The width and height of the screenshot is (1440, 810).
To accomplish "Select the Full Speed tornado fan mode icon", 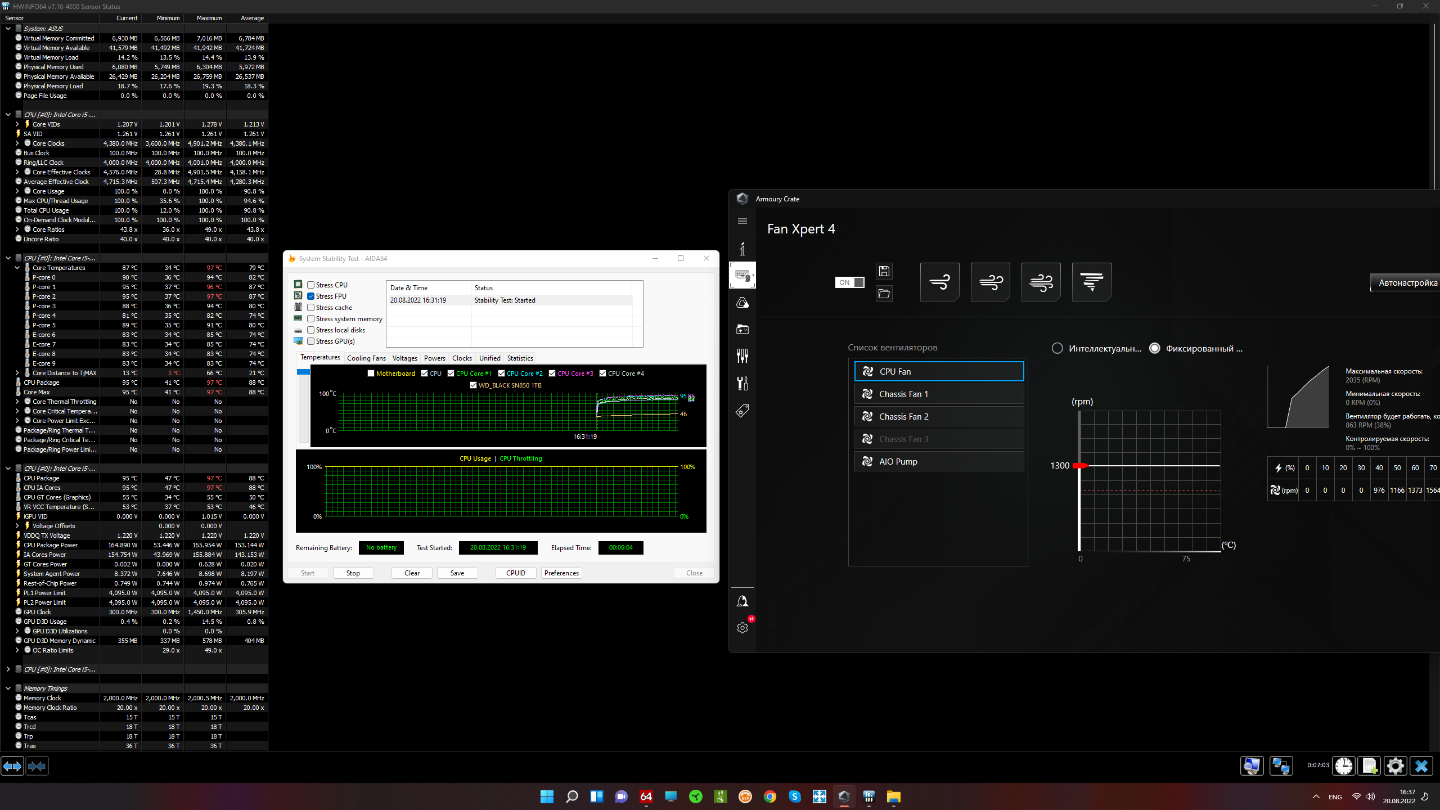I will click(x=1091, y=282).
